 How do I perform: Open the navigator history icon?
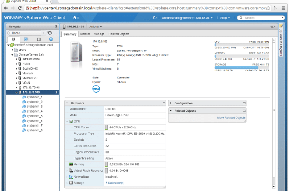tap(50, 33)
